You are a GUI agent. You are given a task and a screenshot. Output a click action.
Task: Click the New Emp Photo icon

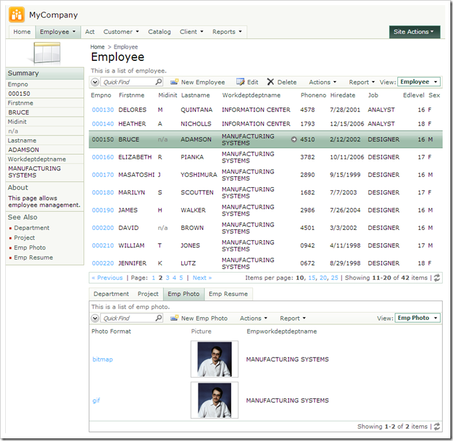tap(174, 319)
